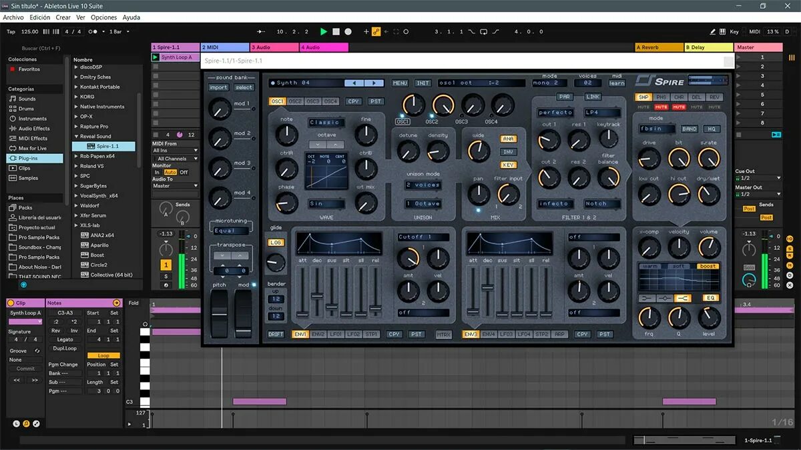Open the Crear menu
Viewport: 801px width, 450px height.
click(x=63, y=17)
